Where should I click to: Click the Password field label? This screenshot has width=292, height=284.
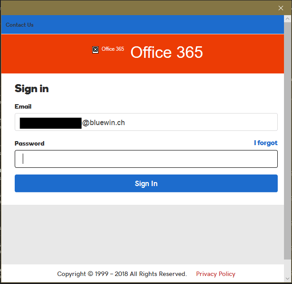pos(29,143)
